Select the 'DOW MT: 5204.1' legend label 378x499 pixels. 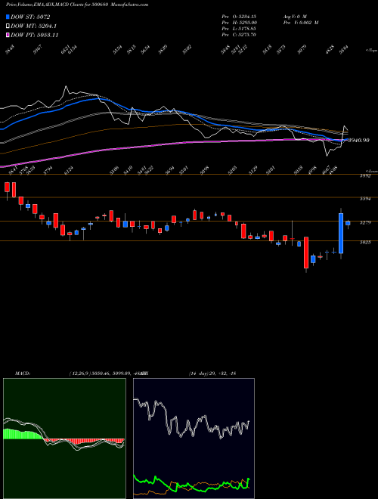tap(34, 26)
